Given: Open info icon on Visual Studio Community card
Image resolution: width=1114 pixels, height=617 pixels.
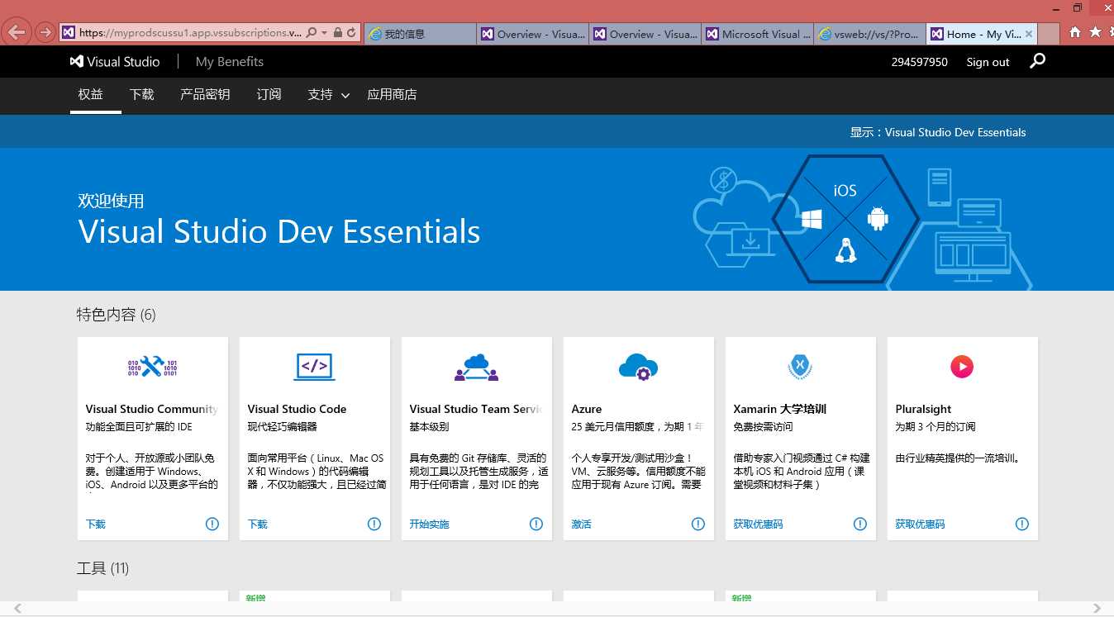Looking at the screenshot, I should point(212,524).
